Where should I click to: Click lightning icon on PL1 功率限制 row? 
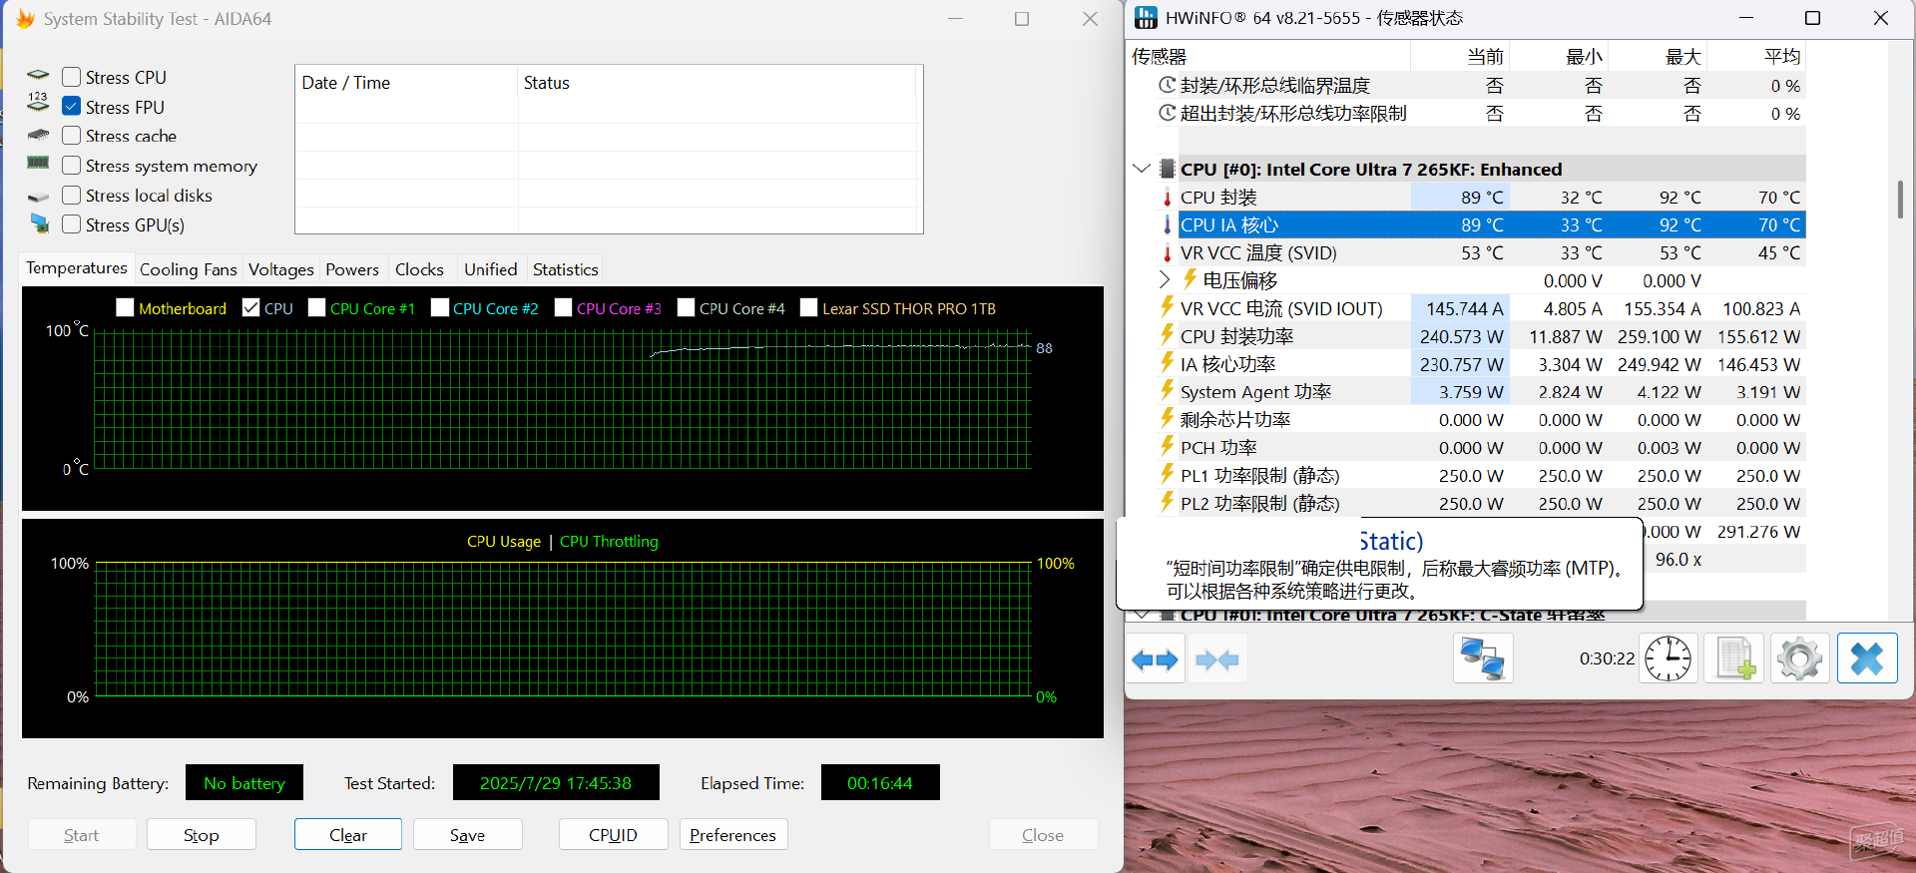tap(1167, 474)
